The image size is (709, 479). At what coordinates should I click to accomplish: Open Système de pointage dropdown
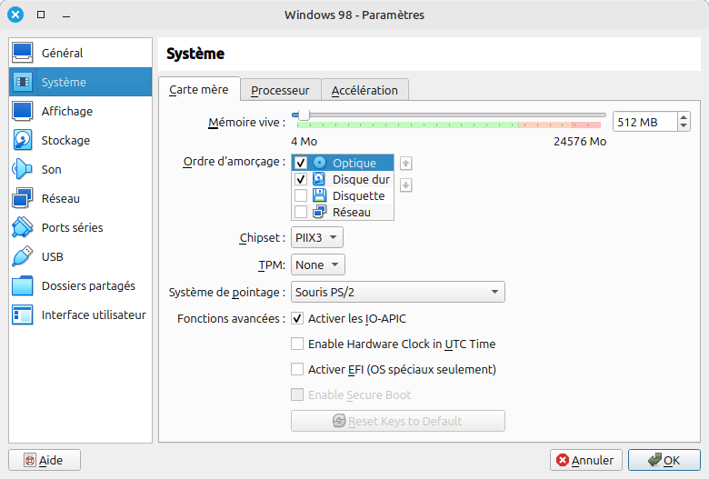click(398, 292)
